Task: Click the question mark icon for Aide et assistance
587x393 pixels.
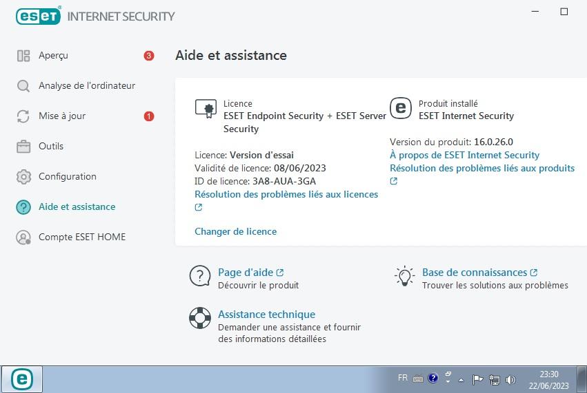Action: pos(23,207)
